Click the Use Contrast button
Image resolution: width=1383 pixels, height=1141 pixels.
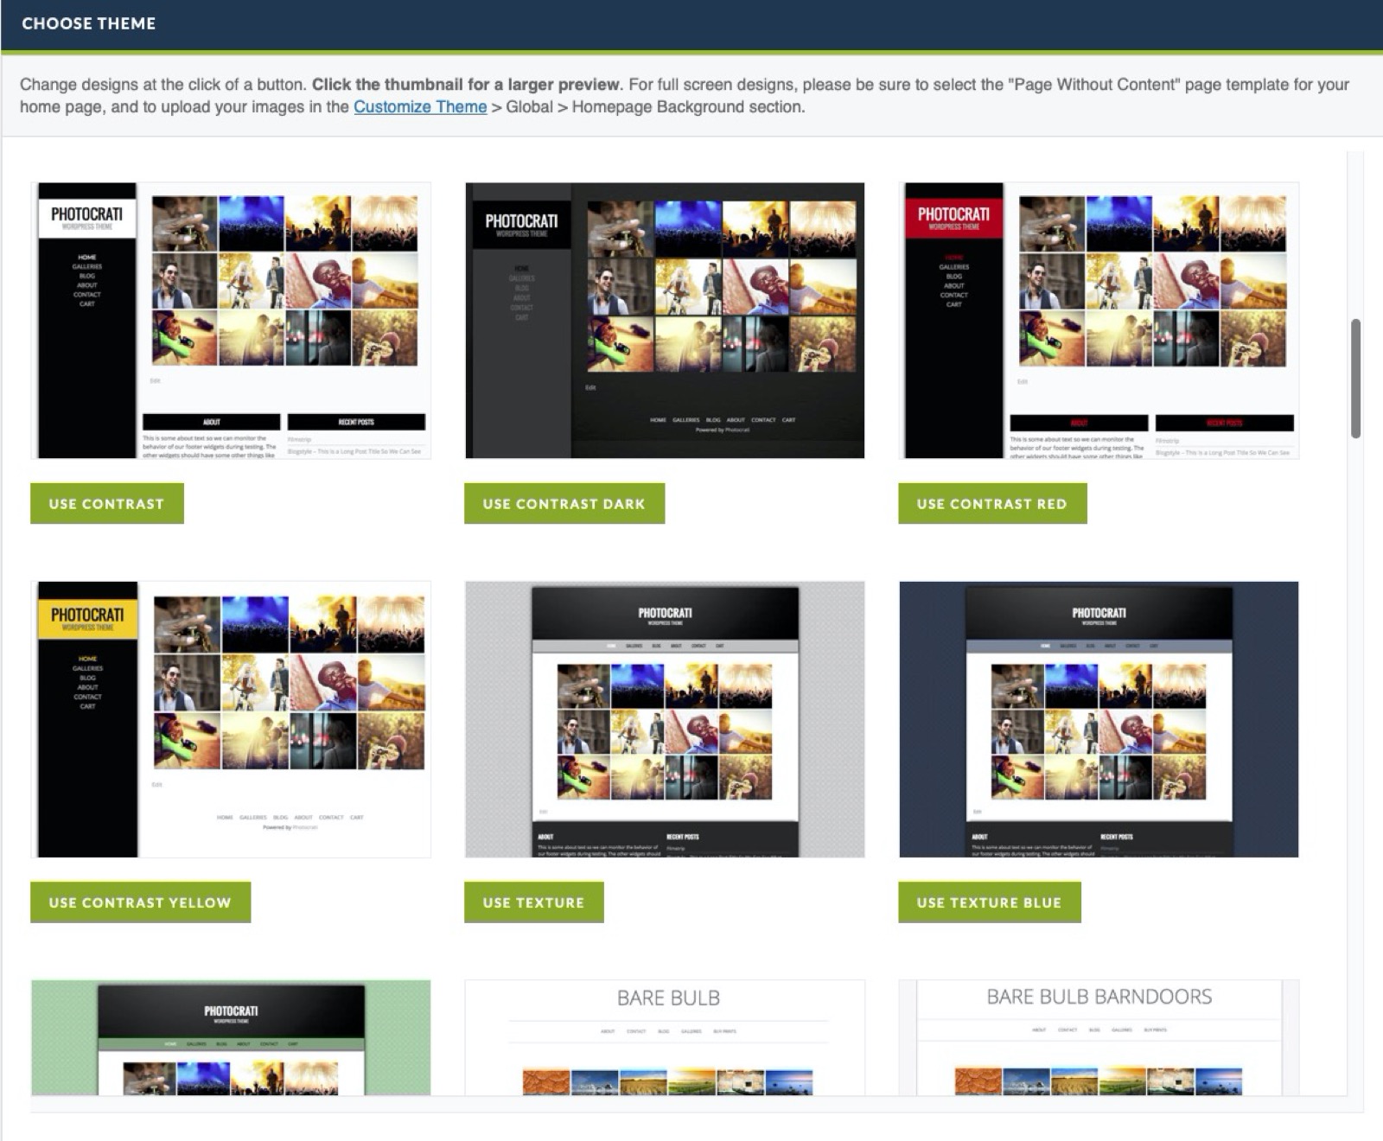107,503
